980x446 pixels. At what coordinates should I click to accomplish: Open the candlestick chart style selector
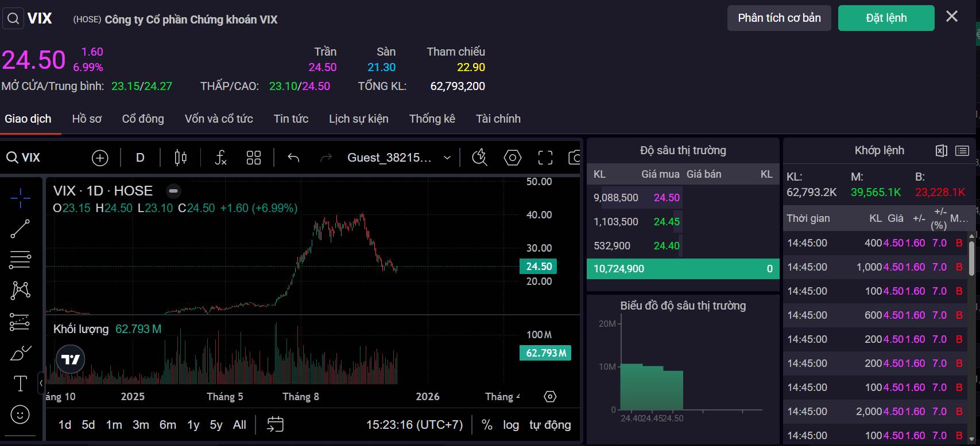pos(180,158)
